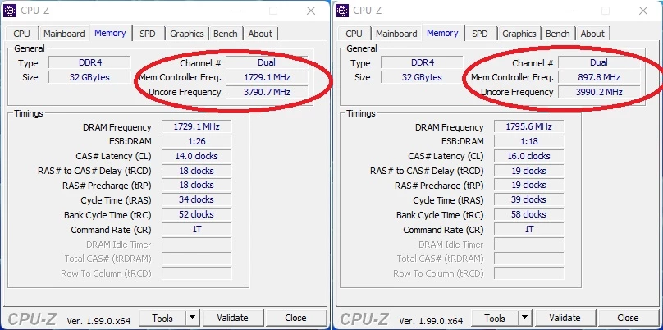
Task: Go to Graphics tab in the left window
Action: [x=187, y=34]
